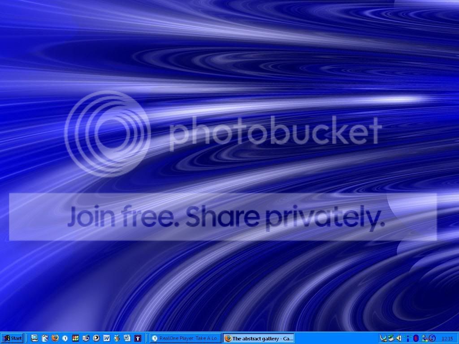Open the Word document page quick launch icon
Viewport: 459px width, 344px height.
click(x=127, y=338)
